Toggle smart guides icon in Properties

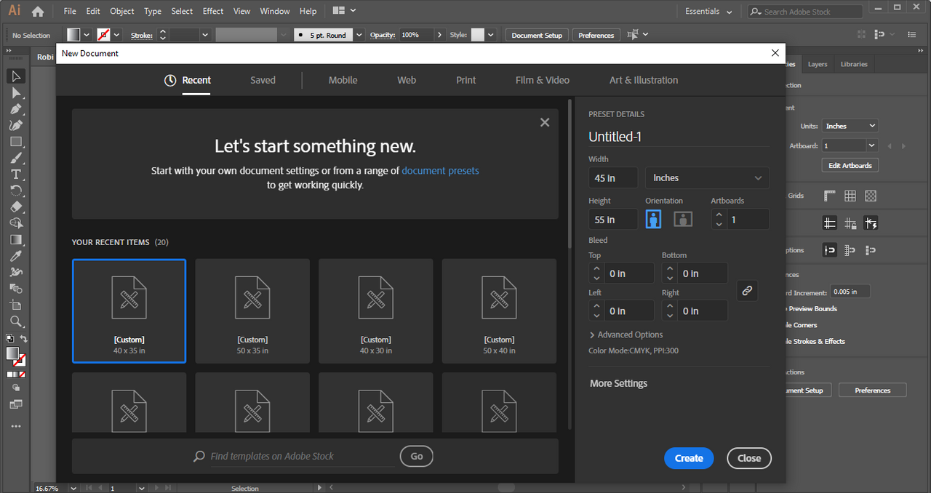coord(871,223)
